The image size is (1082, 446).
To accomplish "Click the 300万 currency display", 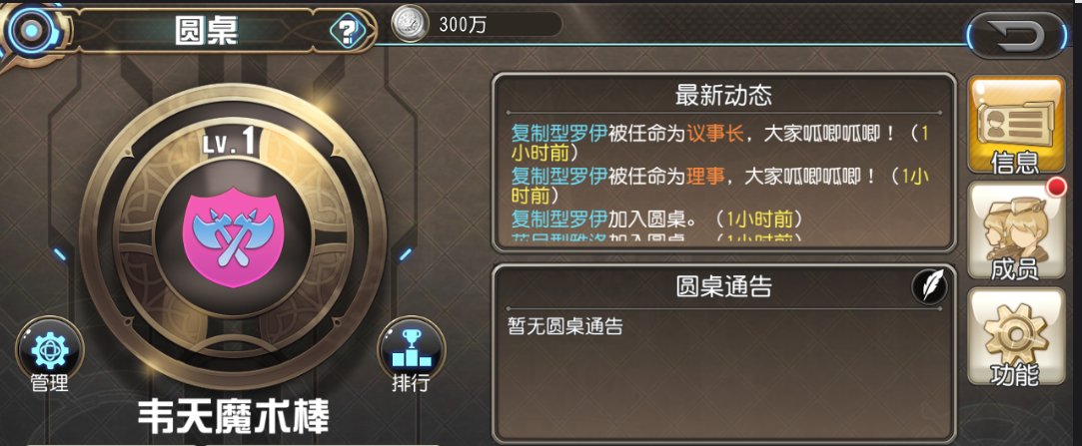I will point(478,24).
